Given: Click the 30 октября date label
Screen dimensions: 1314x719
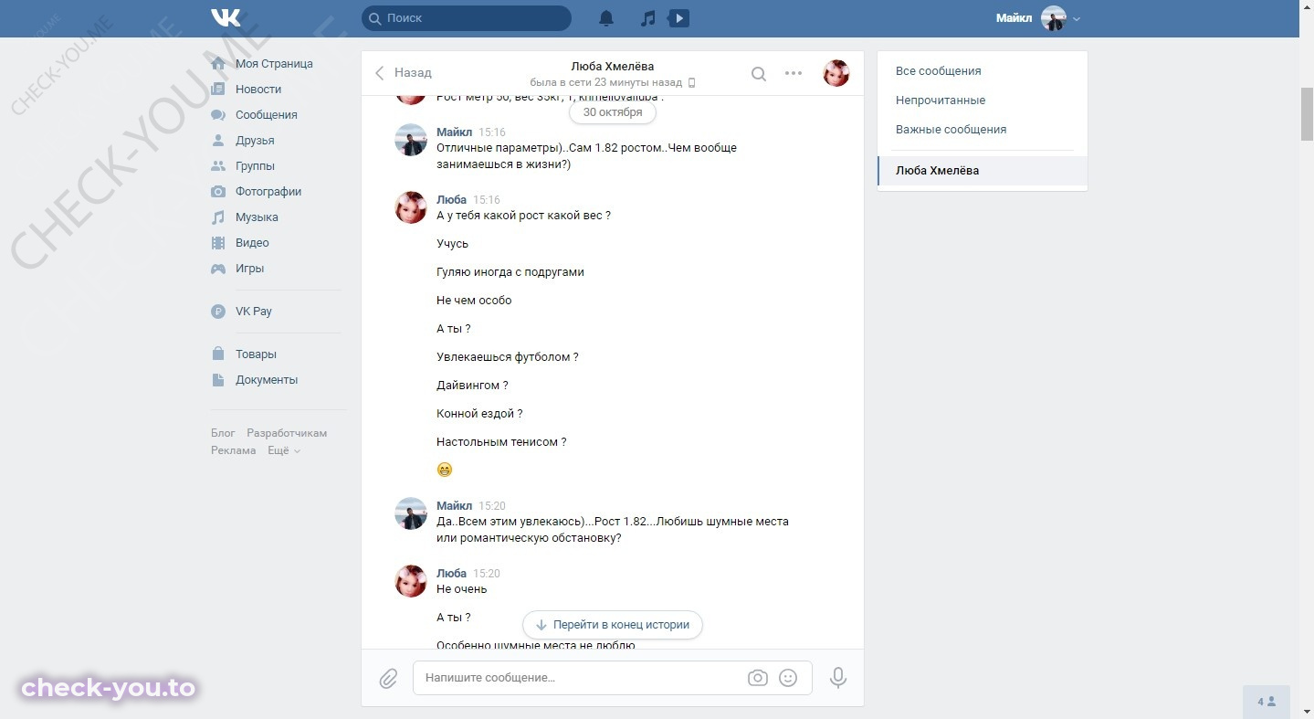Looking at the screenshot, I should click(613, 112).
